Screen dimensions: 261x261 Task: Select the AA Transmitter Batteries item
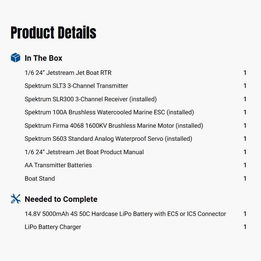(x=58, y=165)
